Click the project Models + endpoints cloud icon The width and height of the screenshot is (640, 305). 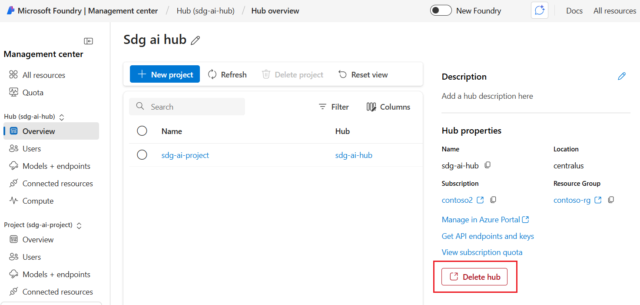tap(13, 274)
